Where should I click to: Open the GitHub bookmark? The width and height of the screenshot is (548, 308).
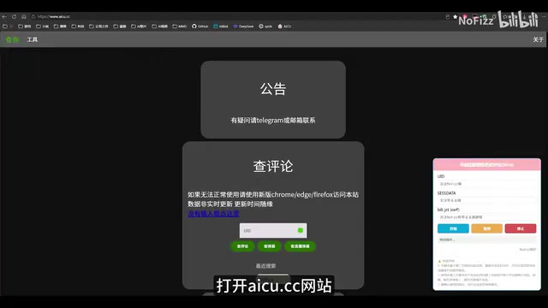coord(200,27)
